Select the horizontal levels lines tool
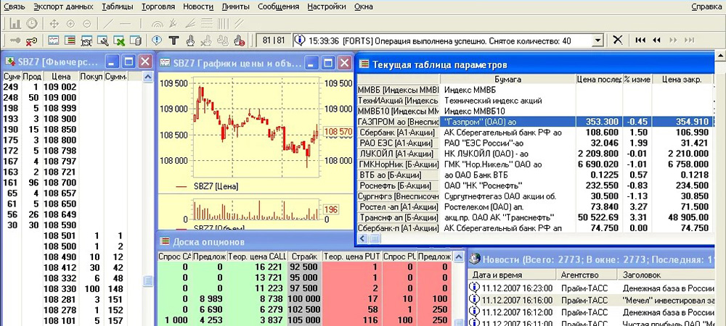The width and height of the screenshot is (726, 326). 207,23
